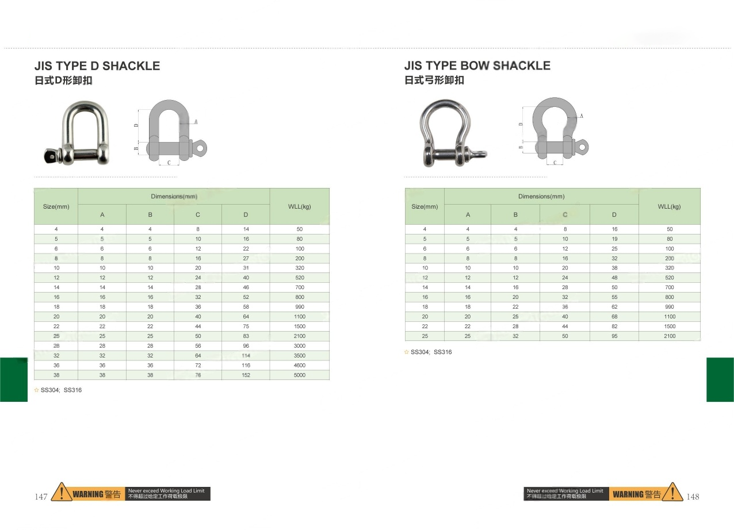The image size is (734, 530).
Task: Click page number 147
Action: click(x=41, y=497)
